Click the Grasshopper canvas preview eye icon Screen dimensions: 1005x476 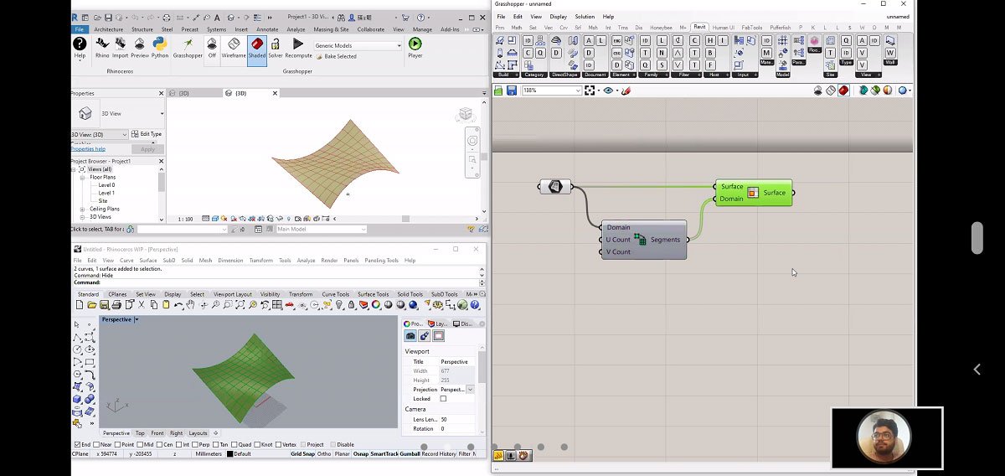609,91
